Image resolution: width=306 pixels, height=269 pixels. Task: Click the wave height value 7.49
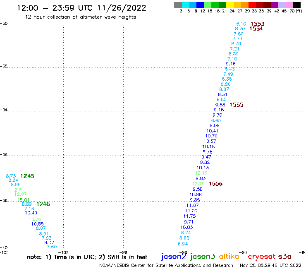click(228, 74)
